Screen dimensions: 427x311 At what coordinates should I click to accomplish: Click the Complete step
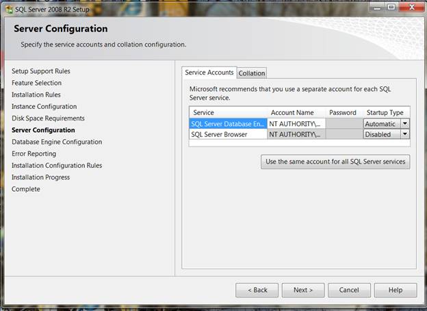tap(26, 189)
